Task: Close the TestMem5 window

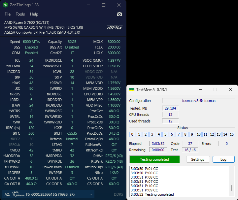Action: tap(230, 89)
